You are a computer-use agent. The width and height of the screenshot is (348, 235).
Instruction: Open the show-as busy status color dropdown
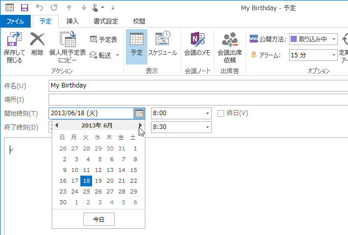click(334, 39)
